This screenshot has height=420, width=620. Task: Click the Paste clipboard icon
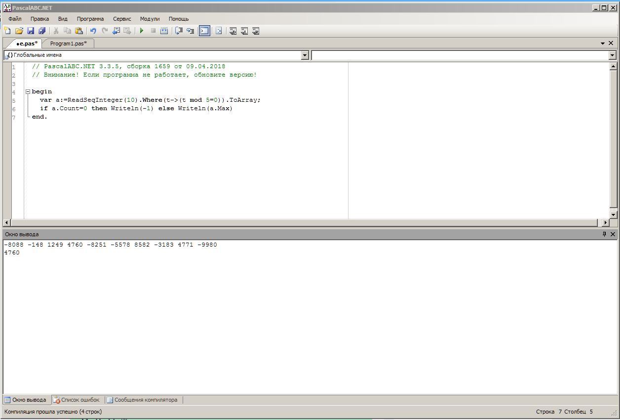(79, 31)
